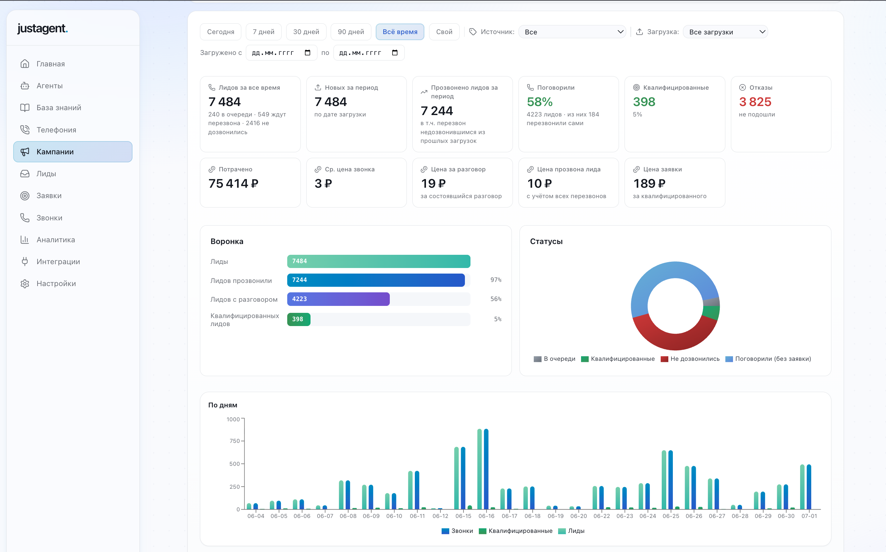Click the phone icon on Поговорили card
Viewport: 886px width, 552px height.
[530, 88]
